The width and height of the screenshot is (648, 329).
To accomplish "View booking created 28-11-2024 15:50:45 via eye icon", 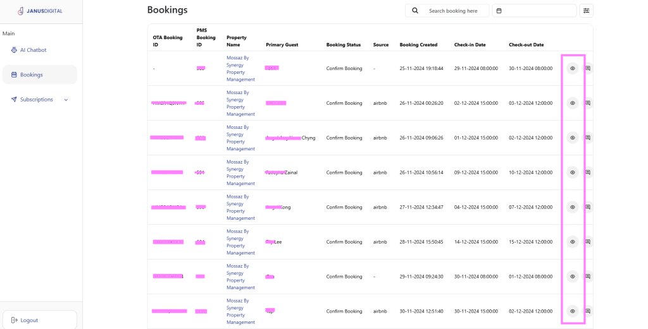I will point(572,242).
